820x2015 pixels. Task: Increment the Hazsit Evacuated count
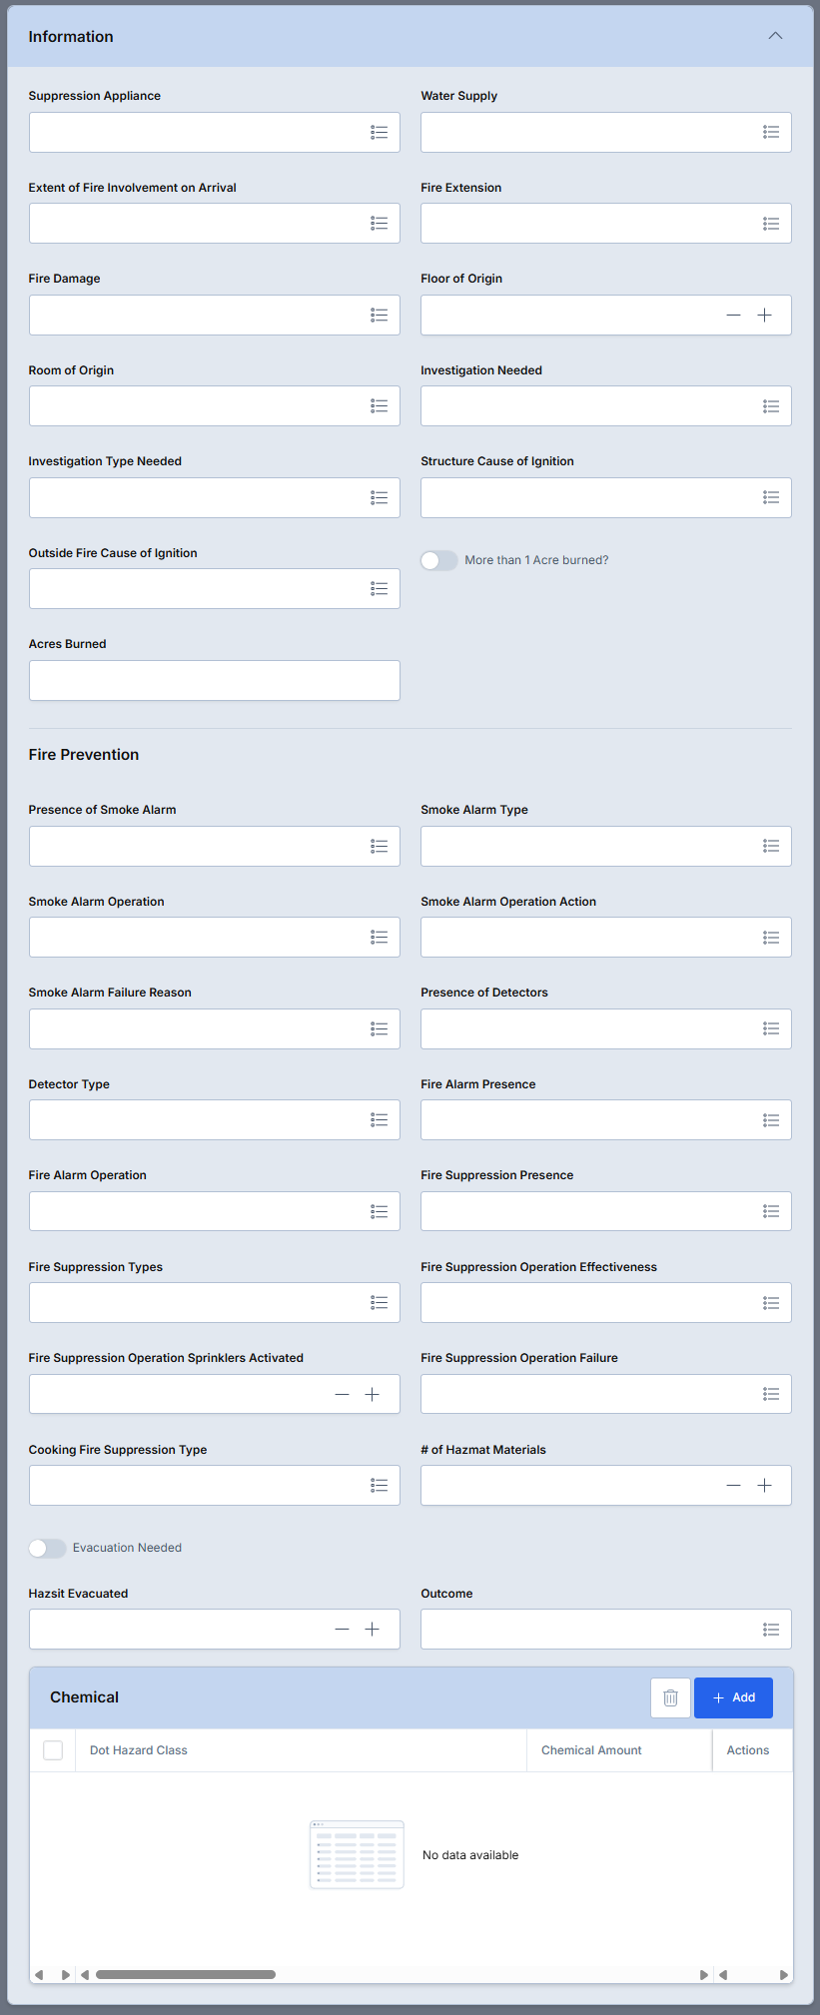click(373, 1629)
